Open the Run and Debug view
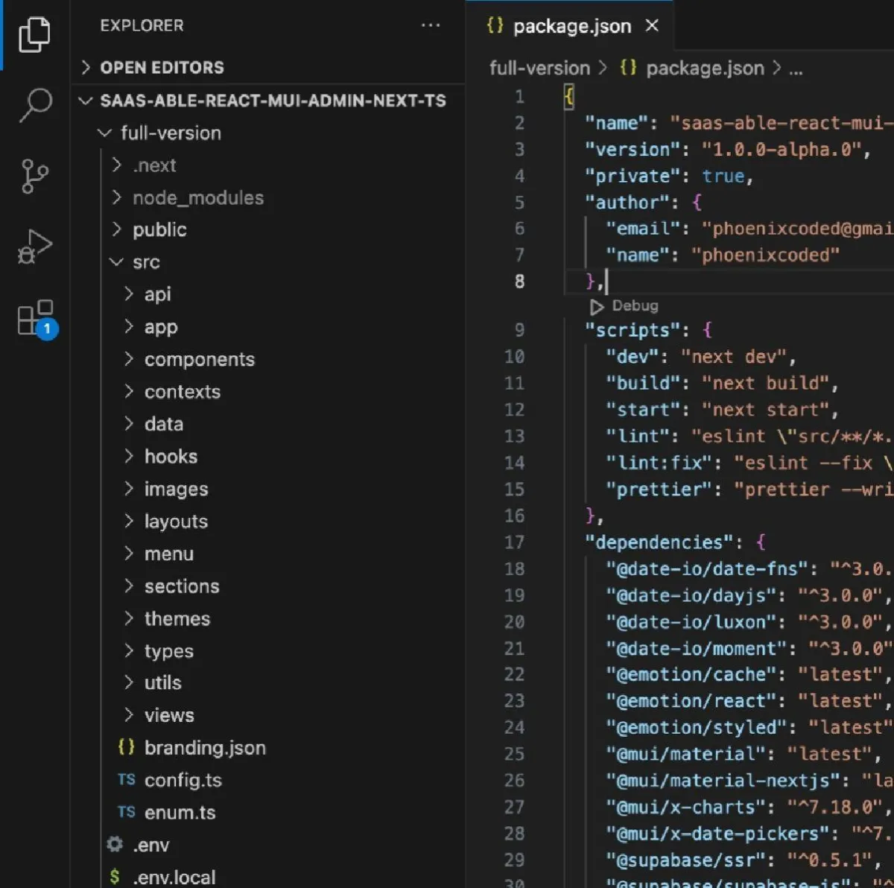 click(x=34, y=247)
